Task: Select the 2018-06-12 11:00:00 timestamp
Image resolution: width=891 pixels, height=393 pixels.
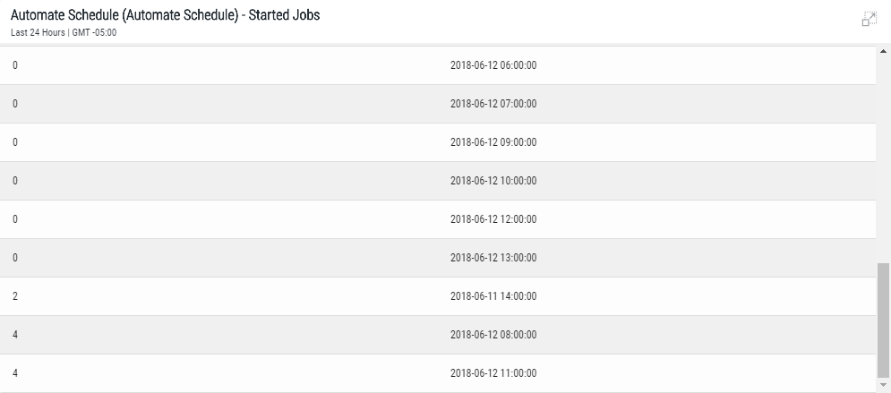Action: pyautogui.click(x=493, y=372)
